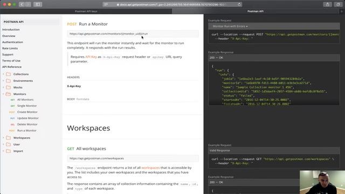Expand the Environments folder arrow
The width and height of the screenshot is (345, 194).
click(x=3, y=81)
